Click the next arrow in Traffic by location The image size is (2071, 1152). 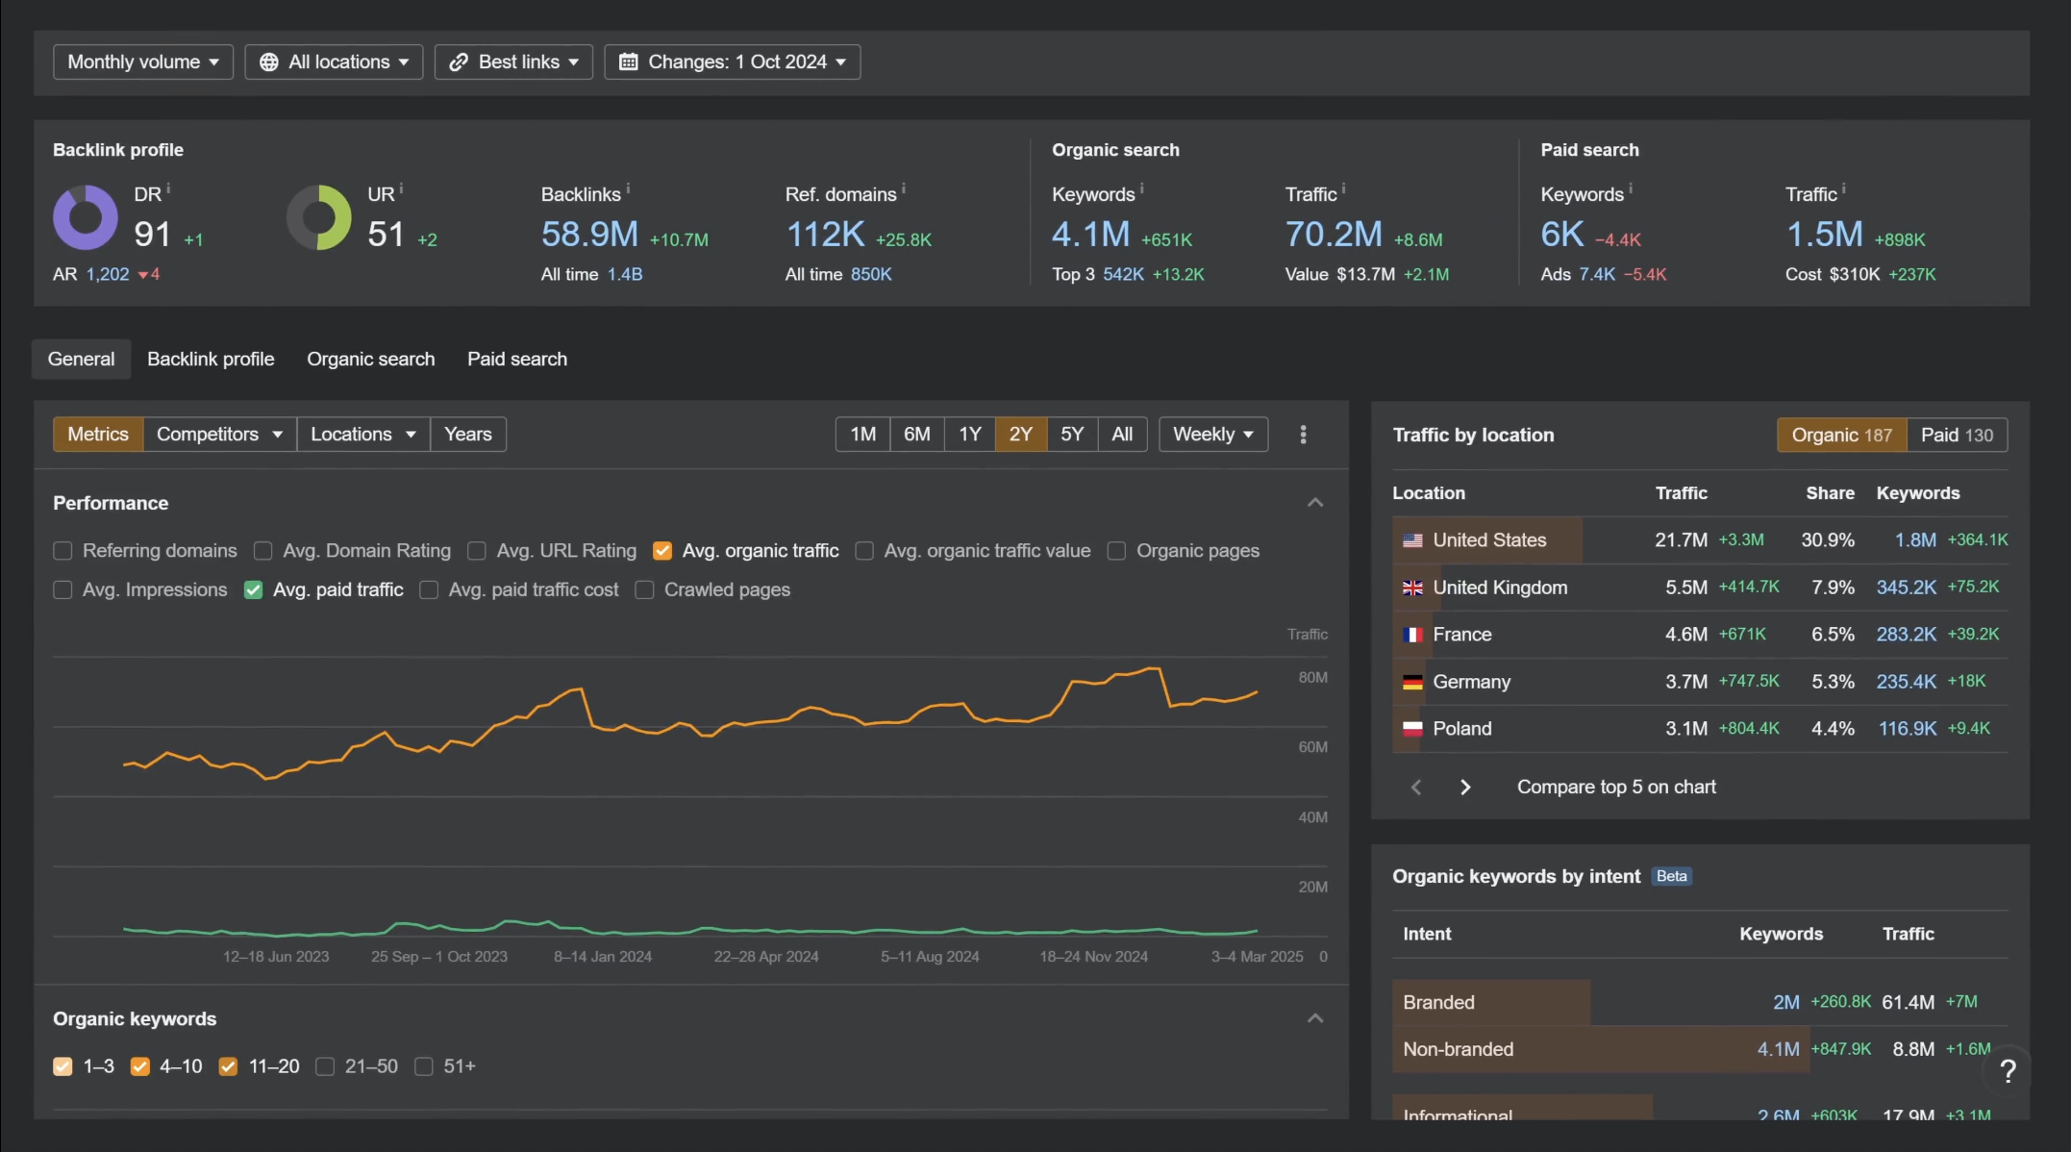1464,787
